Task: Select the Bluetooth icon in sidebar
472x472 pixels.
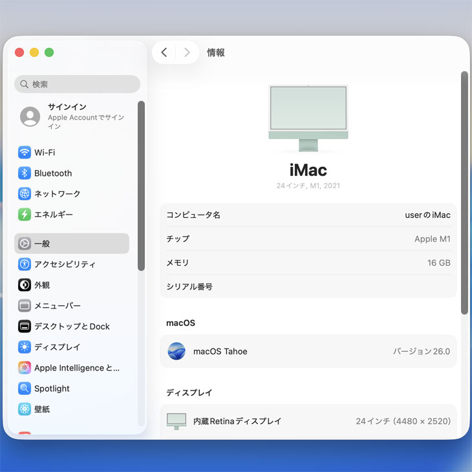Action: [x=25, y=173]
